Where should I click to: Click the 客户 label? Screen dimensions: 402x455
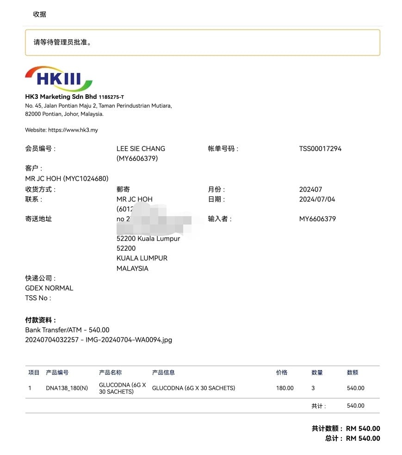[x=33, y=168]
